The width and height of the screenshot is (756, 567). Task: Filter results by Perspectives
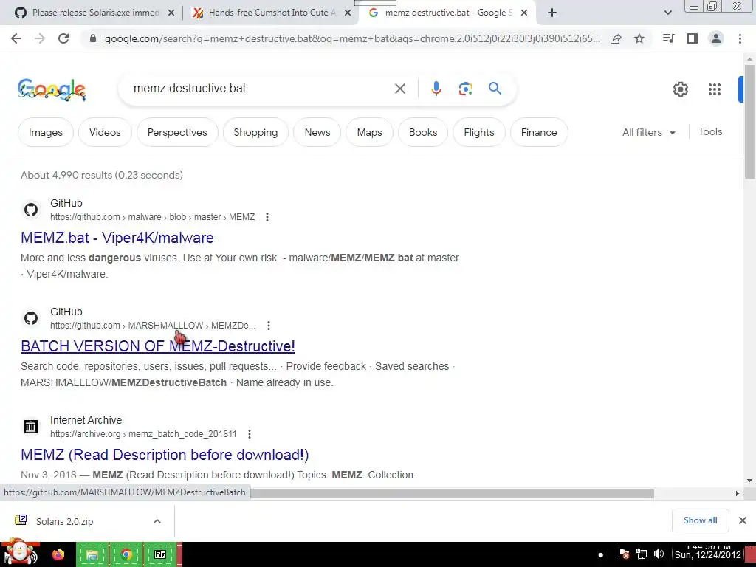click(x=177, y=132)
